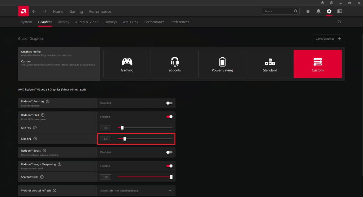Viewport: 363px width, 197px height.
Task: Disable Radeon Image Sharpening toggle
Action: point(169,166)
